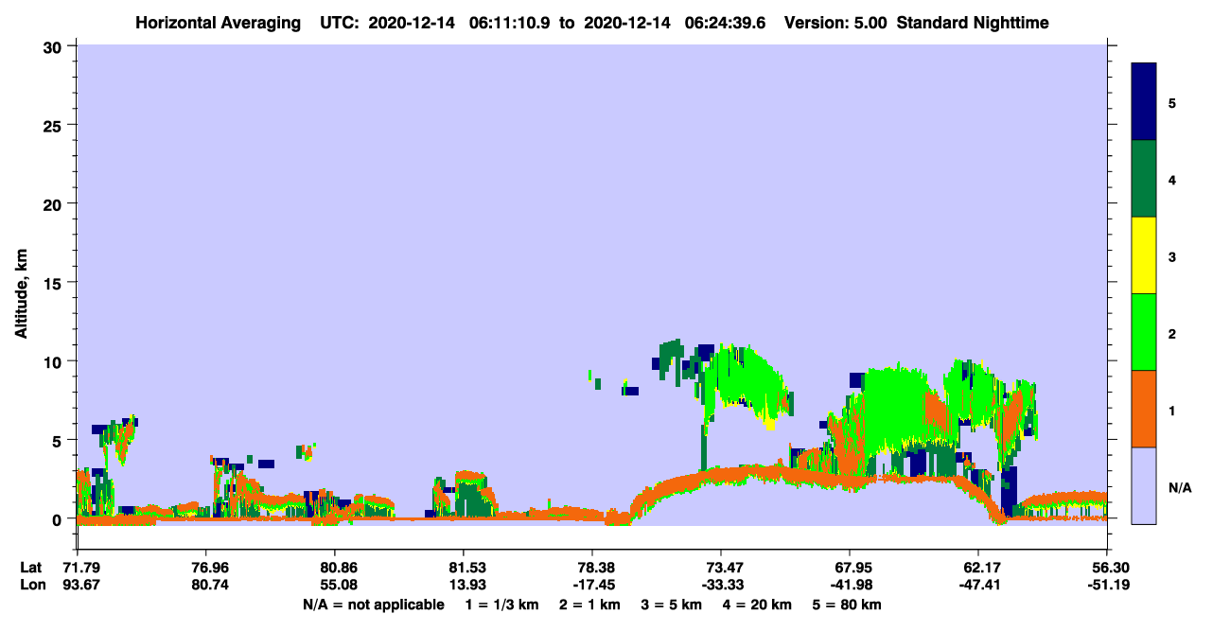1230x631 pixels.
Task: Click latitude value 80.86
Action: pyautogui.click(x=335, y=568)
